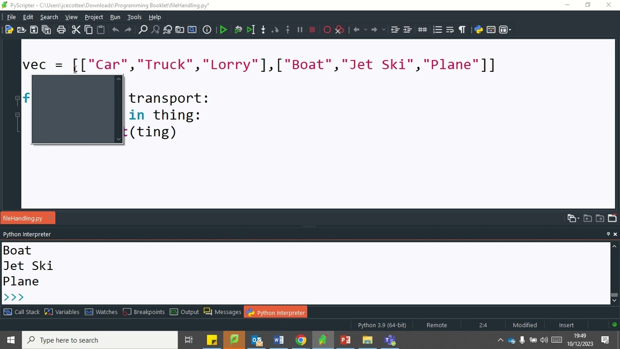
Task: Click the popup list's up scroll arrow
Action: coord(119,79)
